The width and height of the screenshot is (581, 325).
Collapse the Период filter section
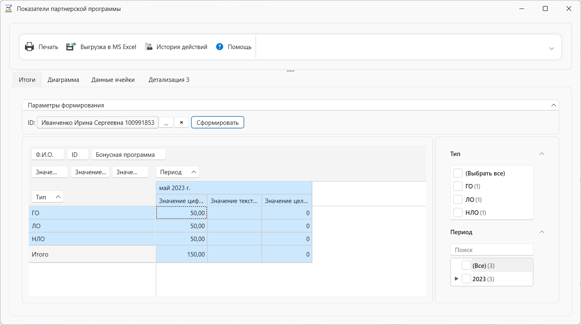point(541,232)
